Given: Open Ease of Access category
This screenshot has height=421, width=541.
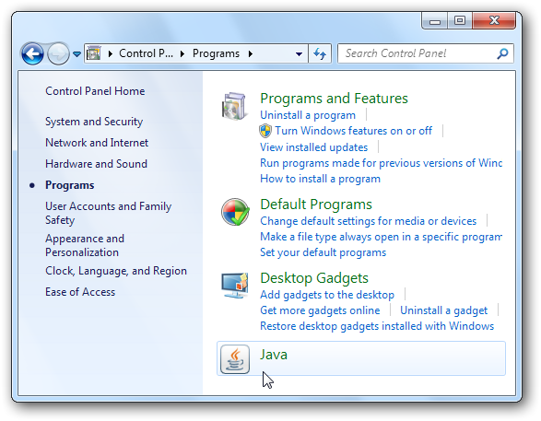Looking at the screenshot, I should tap(80, 292).
